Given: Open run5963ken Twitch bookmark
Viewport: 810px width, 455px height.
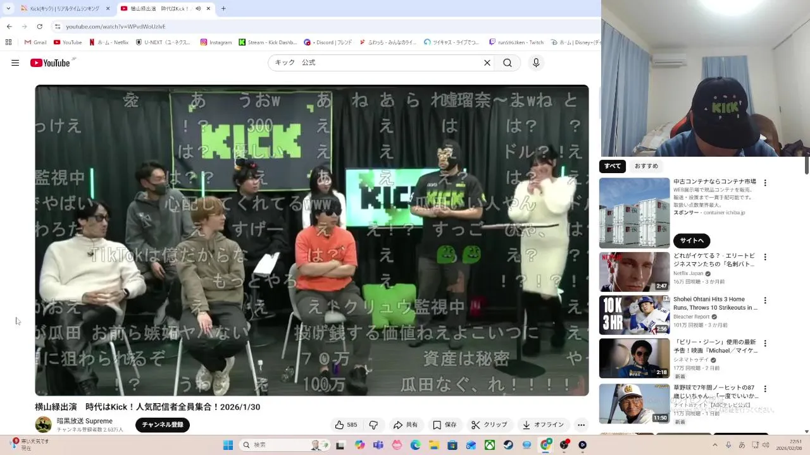Looking at the screenshot, I should [x=516, y=42].
